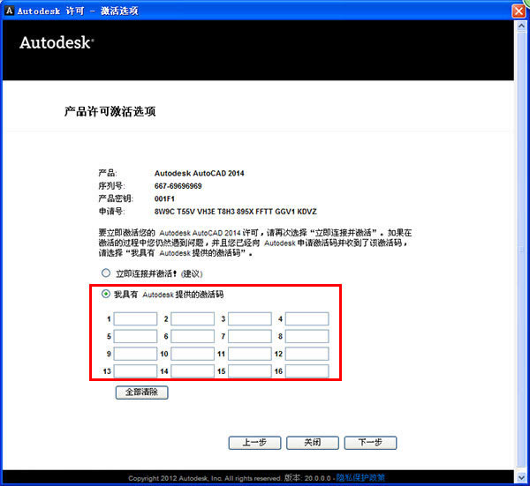Click activation code field 11

pyautogui.click(x=249, y=354)
